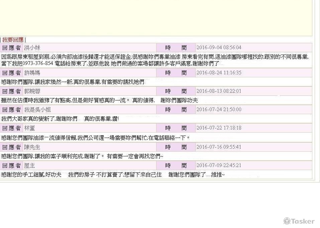The height and width of the screenshot is (228, 320).
Task: Click the timestamp 2016-07-24 21:50:00
Action: coord(219,109)
